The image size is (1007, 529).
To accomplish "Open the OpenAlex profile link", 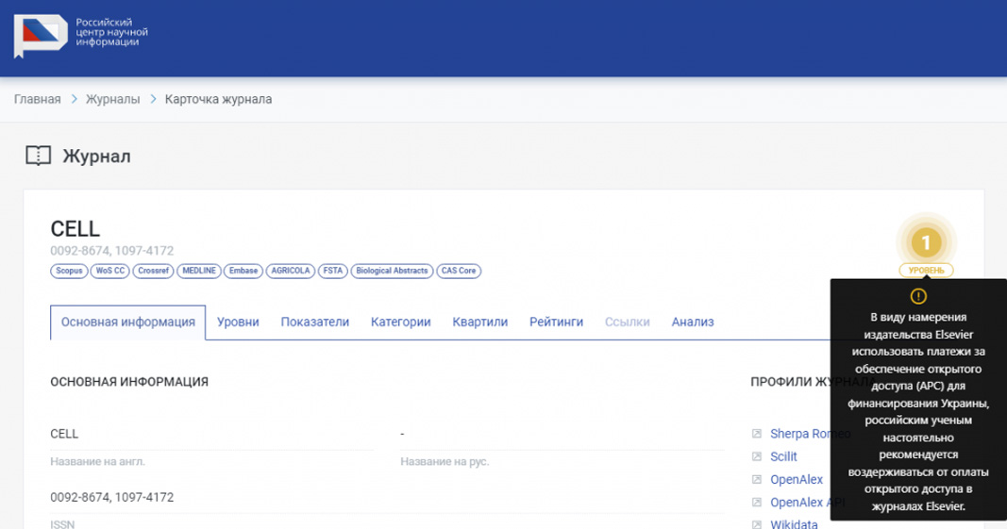I will point(797,480).
